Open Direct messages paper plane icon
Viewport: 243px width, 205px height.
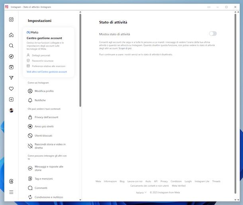pyautogui.click(x=11, y=78)
